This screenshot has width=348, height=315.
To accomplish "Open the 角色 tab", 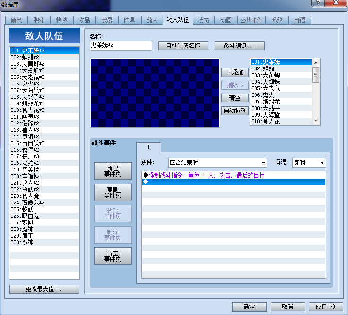I will pyautogui.click(x=16, y=20).
